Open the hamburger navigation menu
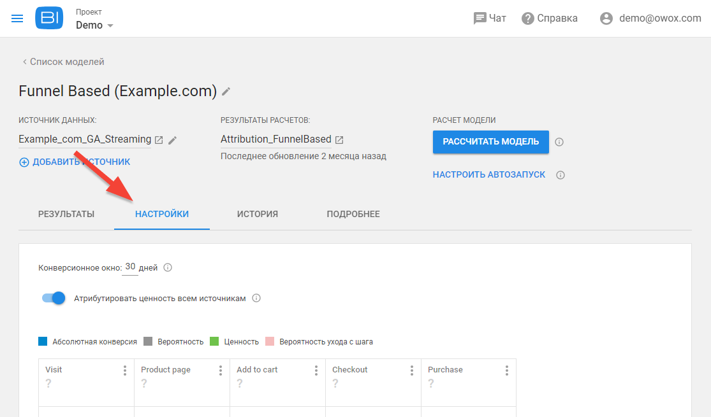Viewport: 711px width, 417px height. (x=17, y=18)
